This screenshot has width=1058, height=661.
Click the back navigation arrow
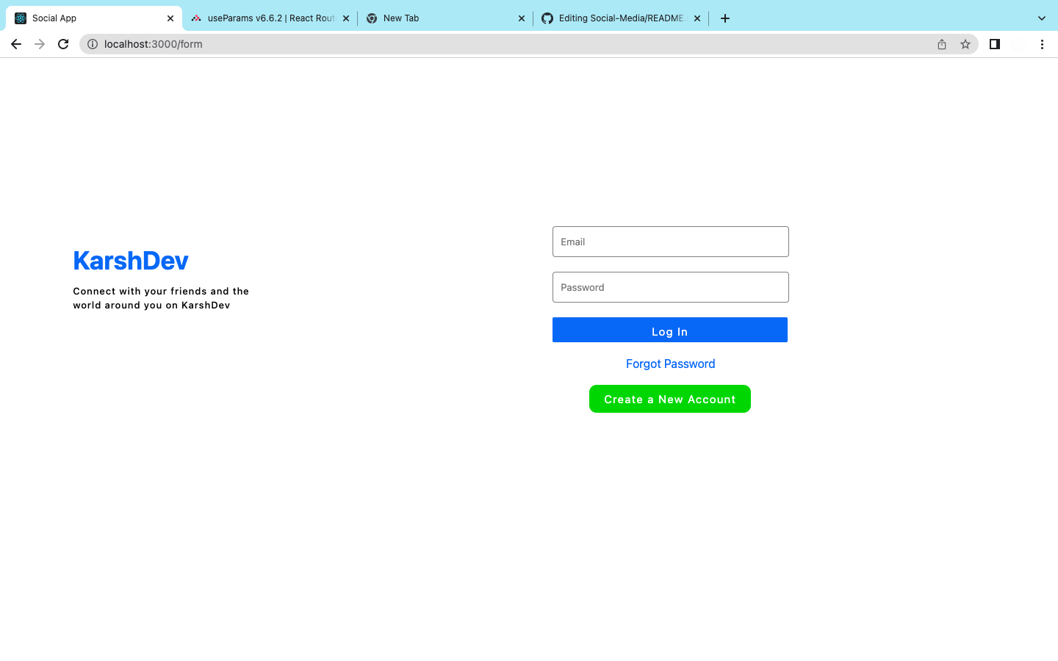(16, 44)
